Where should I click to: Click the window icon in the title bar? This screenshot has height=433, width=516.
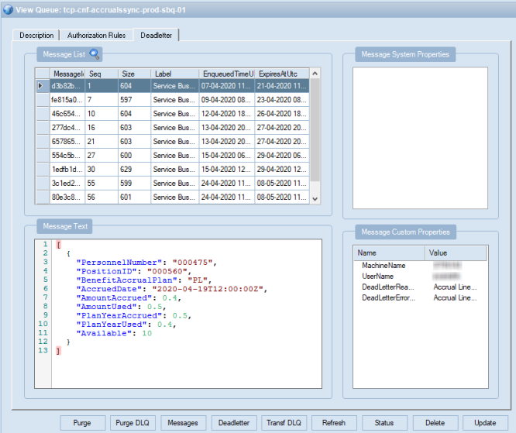click(9, 8)
